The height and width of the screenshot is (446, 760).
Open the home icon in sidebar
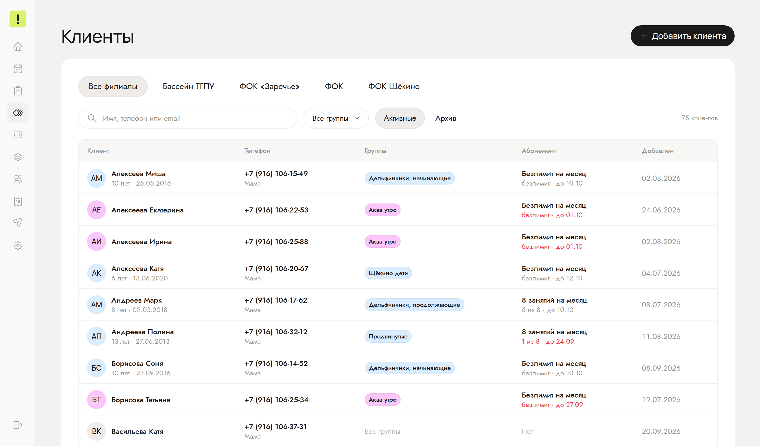coord(18,46)
